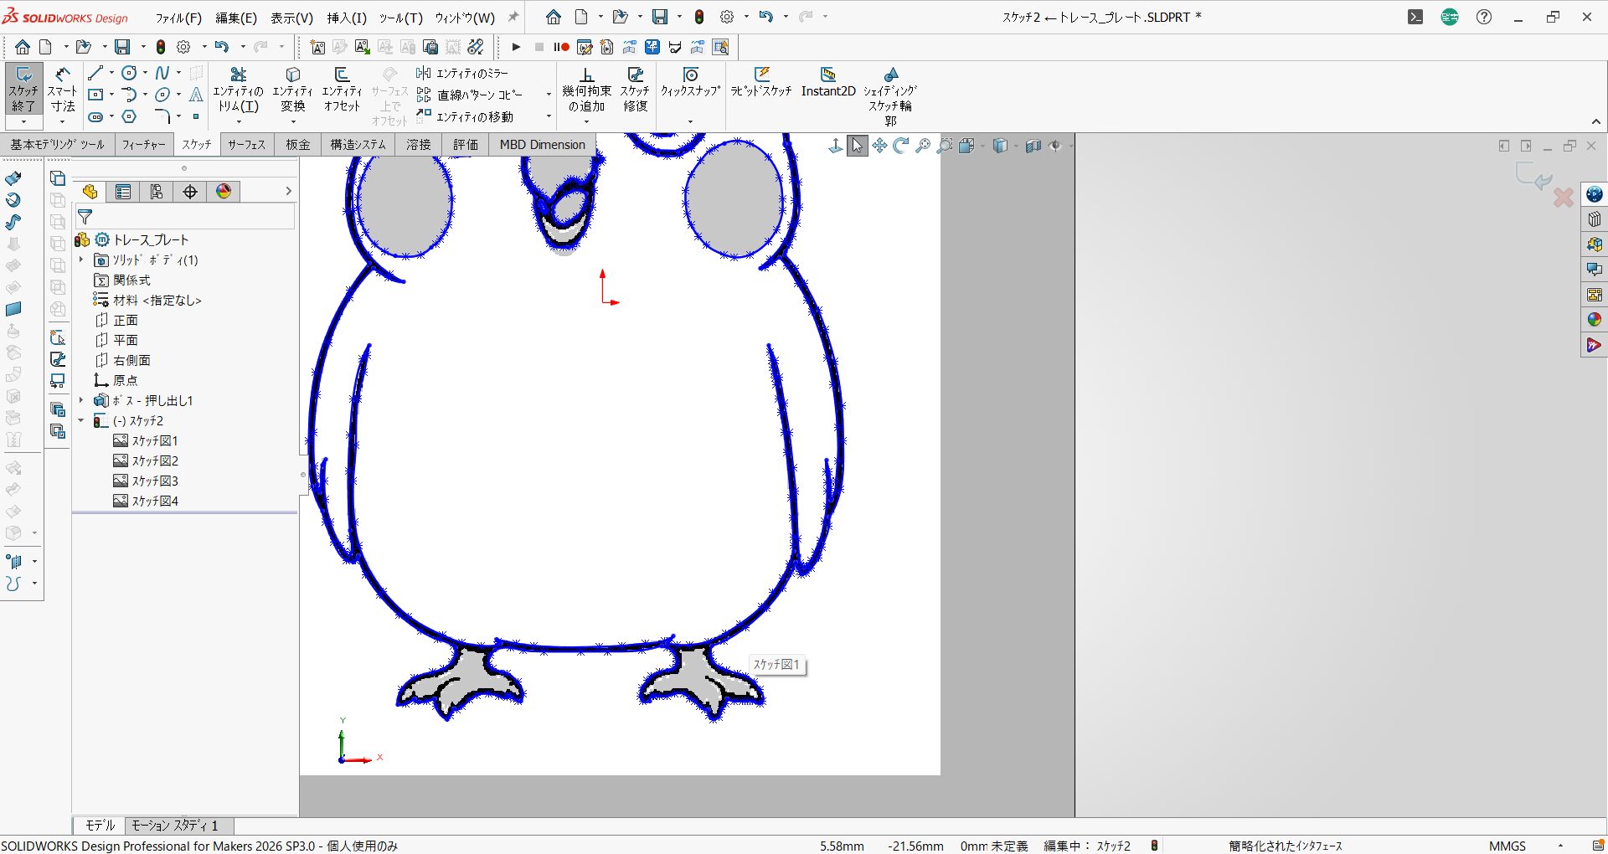Switch to the サーフェス tab
The width and height of the screenshot is (1608, 854).
coord(246,145)
